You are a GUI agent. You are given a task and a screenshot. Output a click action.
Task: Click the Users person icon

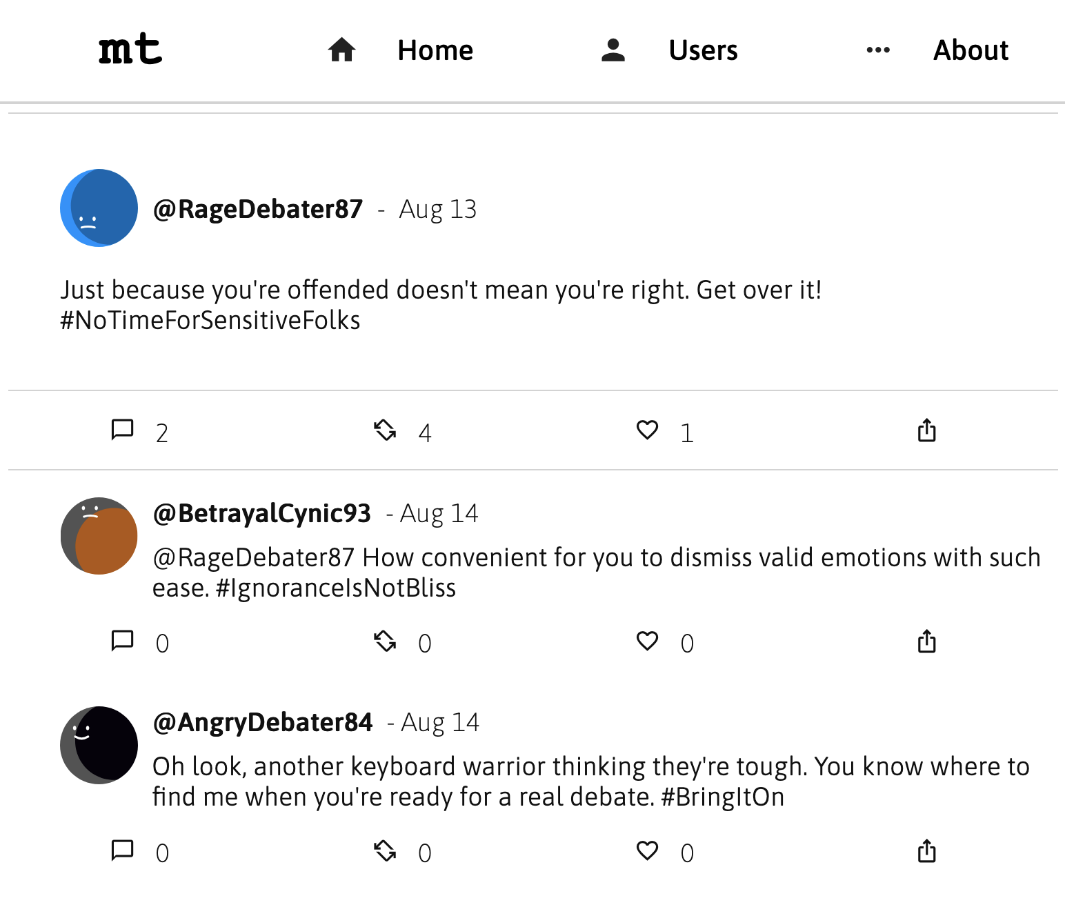[x=613, y=50]
